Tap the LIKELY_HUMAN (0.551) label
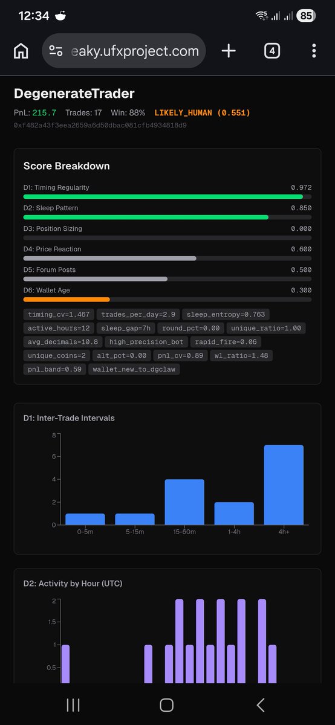Image resolution: width=335 pixels, height=725 pixels. [x=202, y=112]
